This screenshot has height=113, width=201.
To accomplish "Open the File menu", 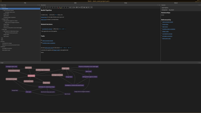I will click(25, 3).
